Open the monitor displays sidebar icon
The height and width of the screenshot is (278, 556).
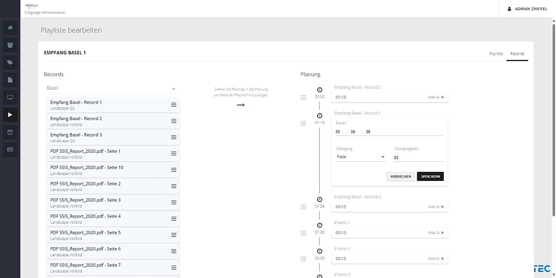[x=10, y=97]
